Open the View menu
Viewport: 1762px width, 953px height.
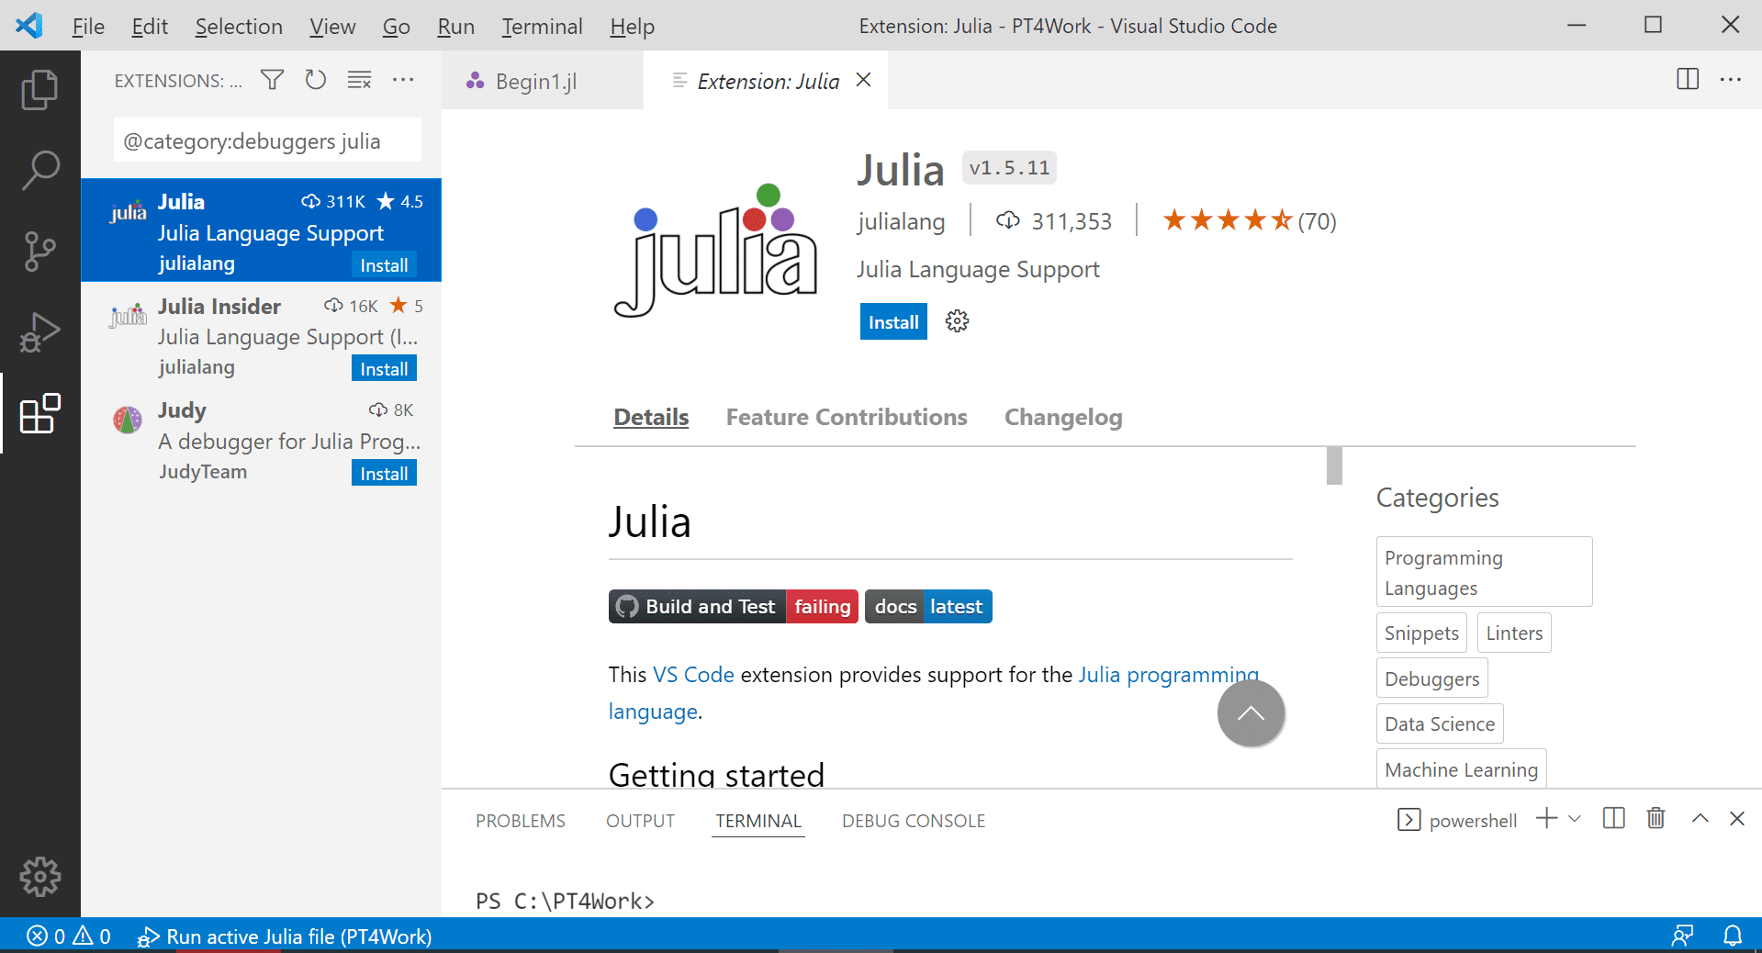(x=332, y=27)
